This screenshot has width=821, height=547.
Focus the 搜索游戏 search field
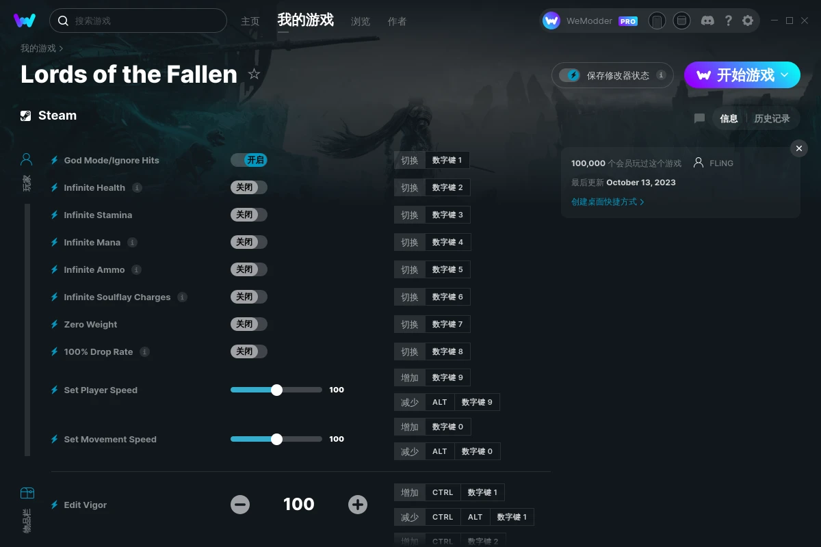click(x=138, y=21)
